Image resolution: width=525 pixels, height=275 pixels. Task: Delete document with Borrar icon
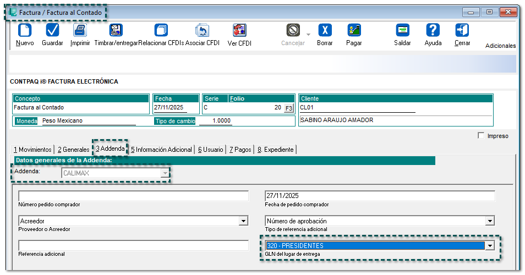325,31
